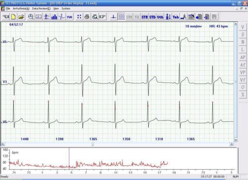
Task: Open the yellow new file icon
Action: point(13,16)
